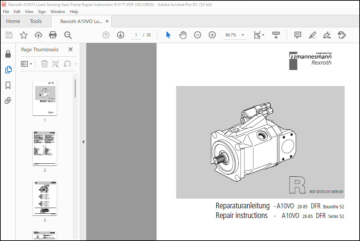Viewport: 360px width, 241px height.
Task: Click the share or send file icon
Action: click(x=342, y=35)
